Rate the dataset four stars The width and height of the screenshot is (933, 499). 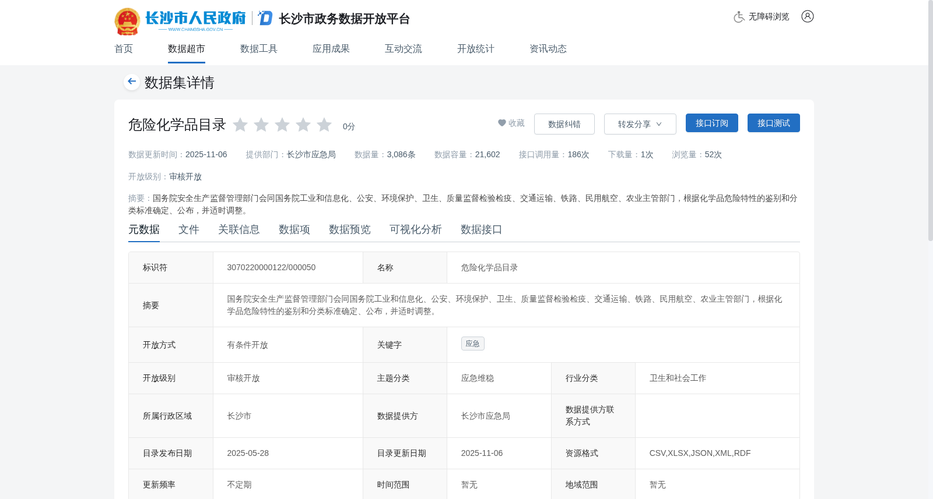click(x=303, y=125)
